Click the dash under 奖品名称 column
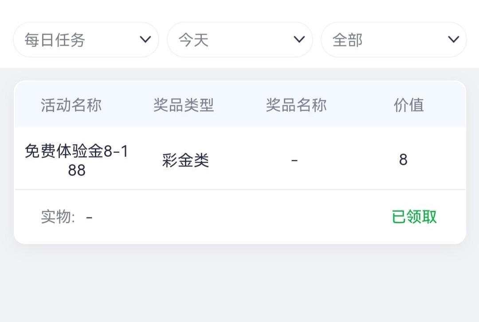 (x=294, y=160)
